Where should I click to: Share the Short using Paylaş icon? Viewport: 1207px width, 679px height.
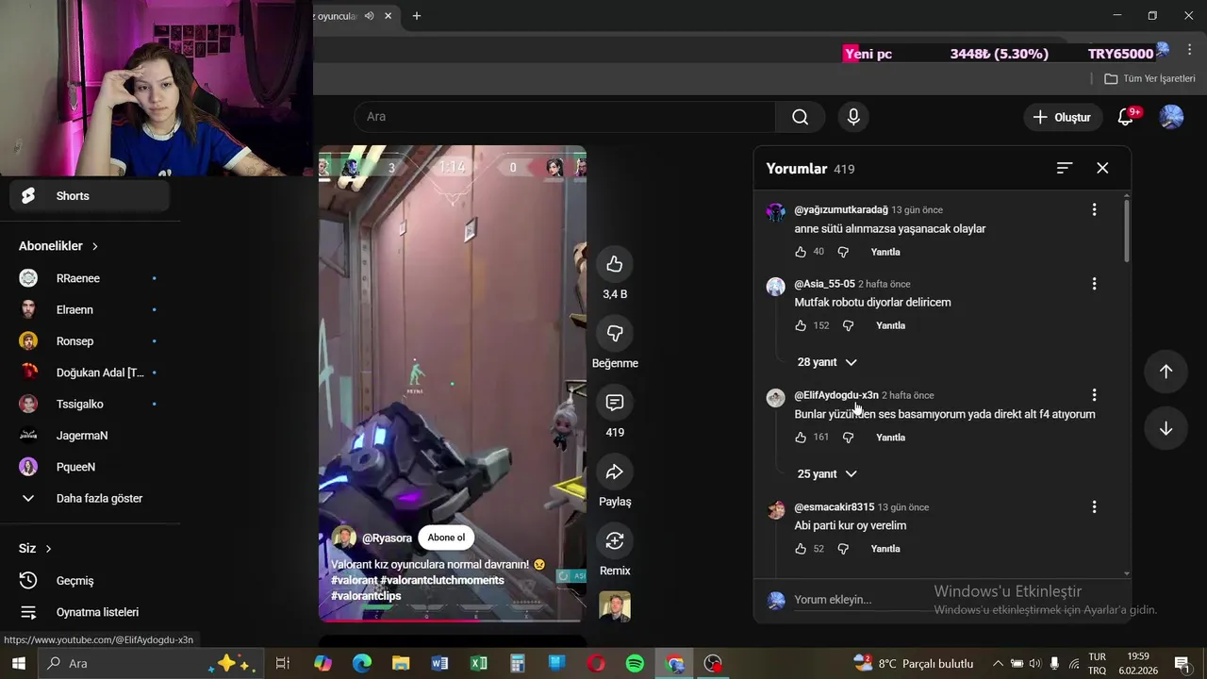point(615,472)
